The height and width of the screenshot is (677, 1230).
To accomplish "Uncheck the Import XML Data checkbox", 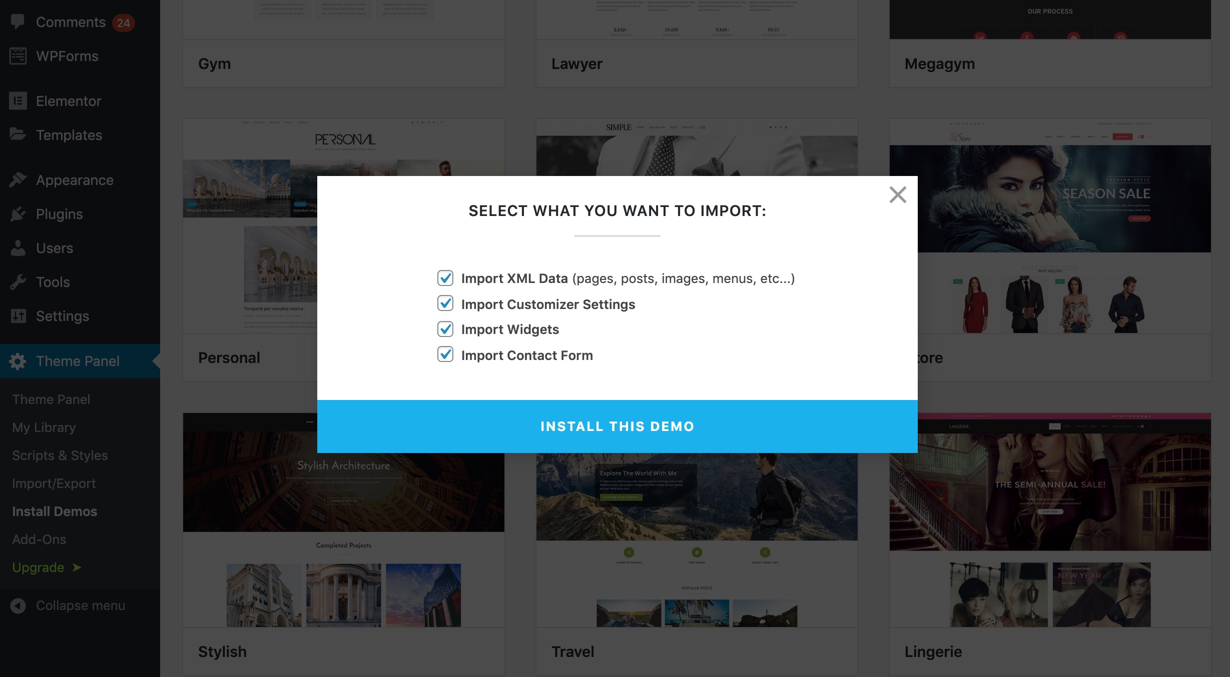I will coord(445,277).
